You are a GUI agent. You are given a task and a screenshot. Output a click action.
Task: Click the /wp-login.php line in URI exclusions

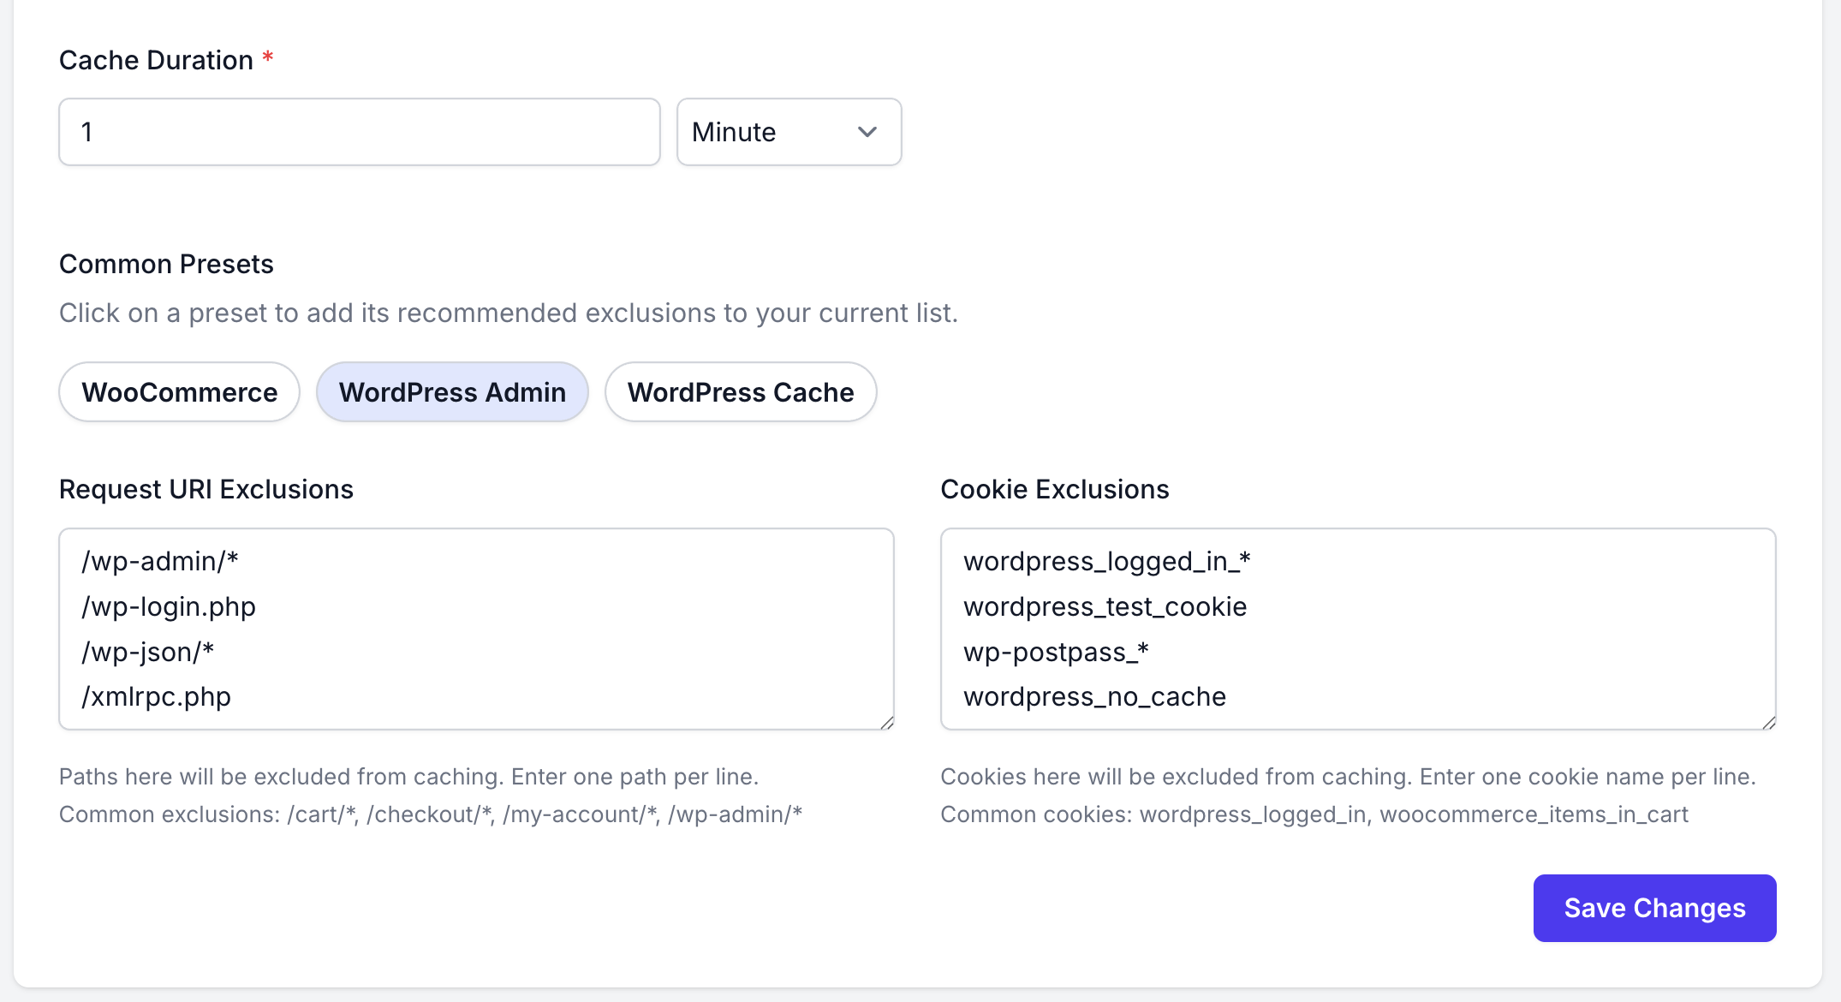pyautogui.click(x=169, y=606)
